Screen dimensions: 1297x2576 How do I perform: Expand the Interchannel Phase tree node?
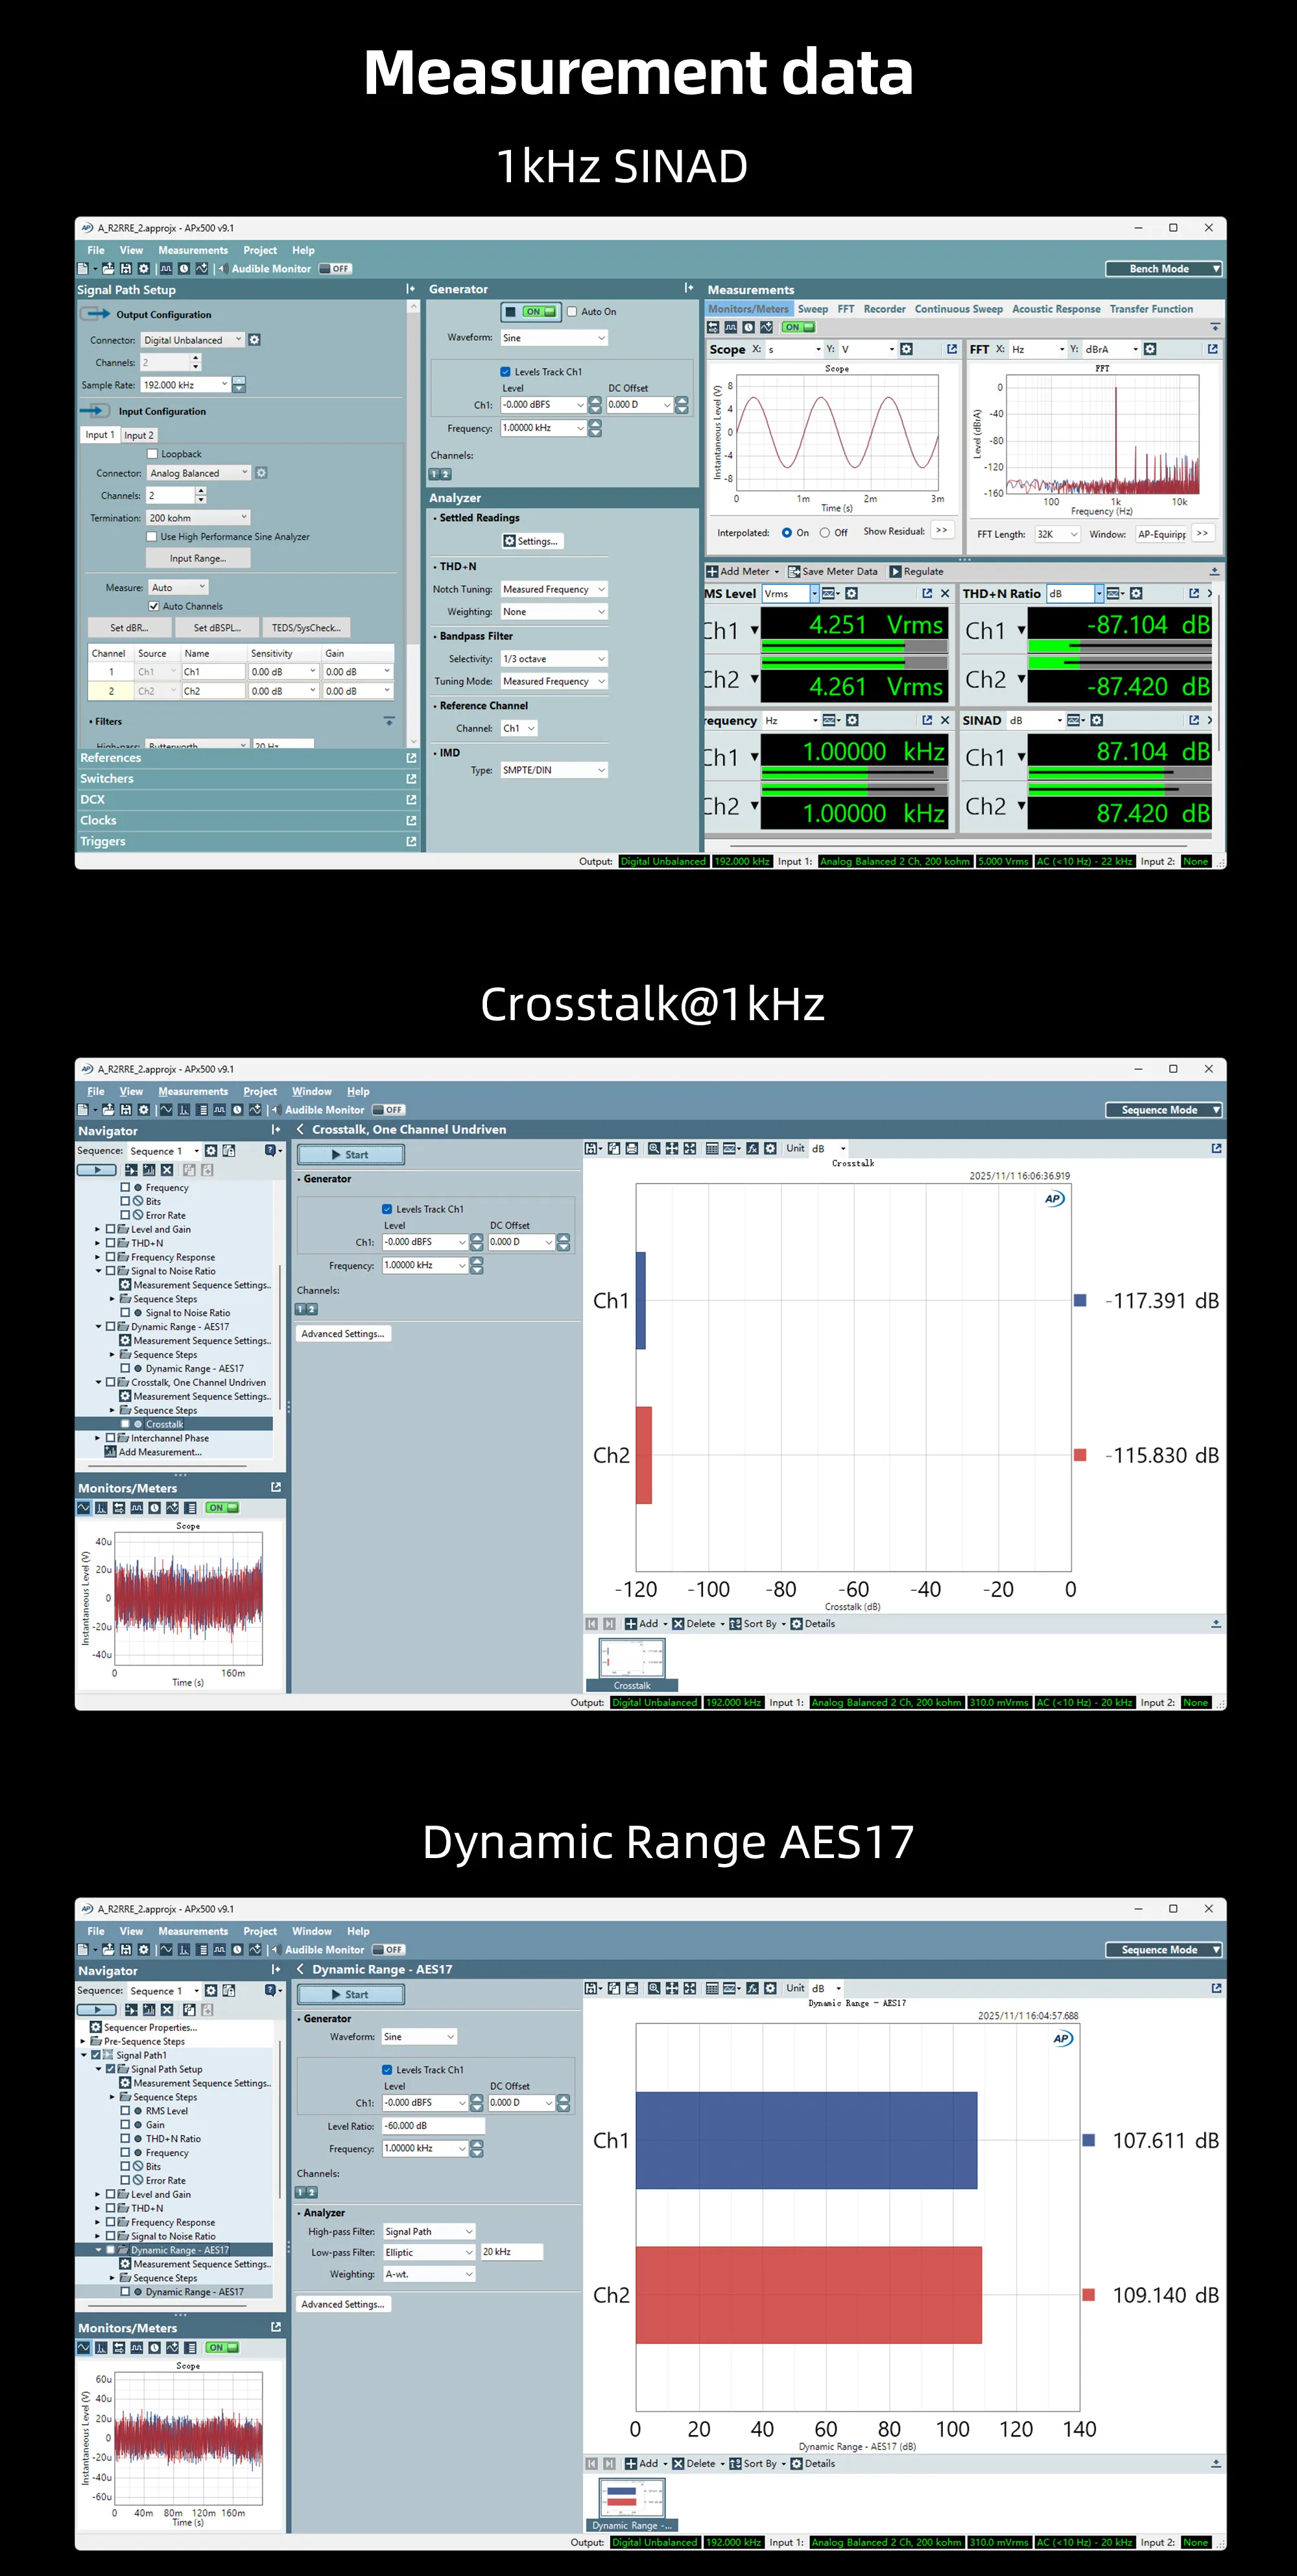pos(97,1438)
